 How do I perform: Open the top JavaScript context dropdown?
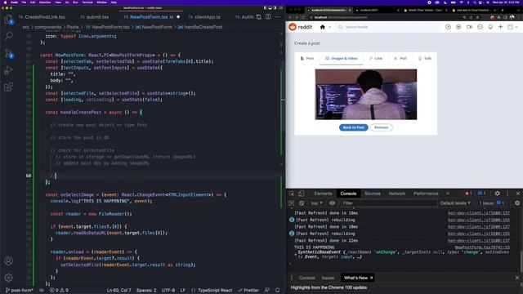316,203
